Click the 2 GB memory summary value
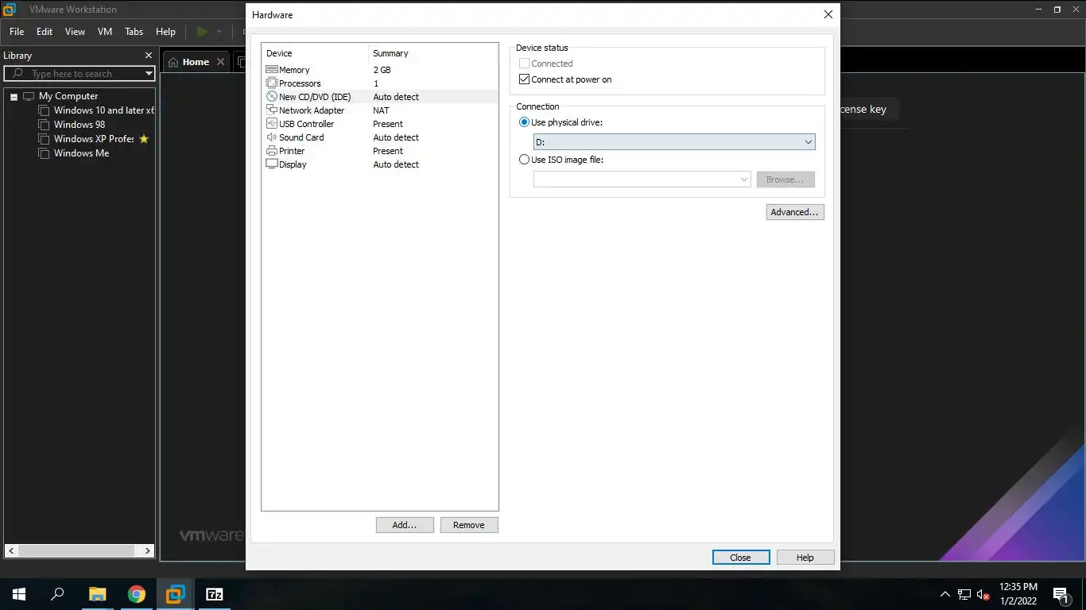The width and height of the screenshot is (1086, 610). point(382,70)
